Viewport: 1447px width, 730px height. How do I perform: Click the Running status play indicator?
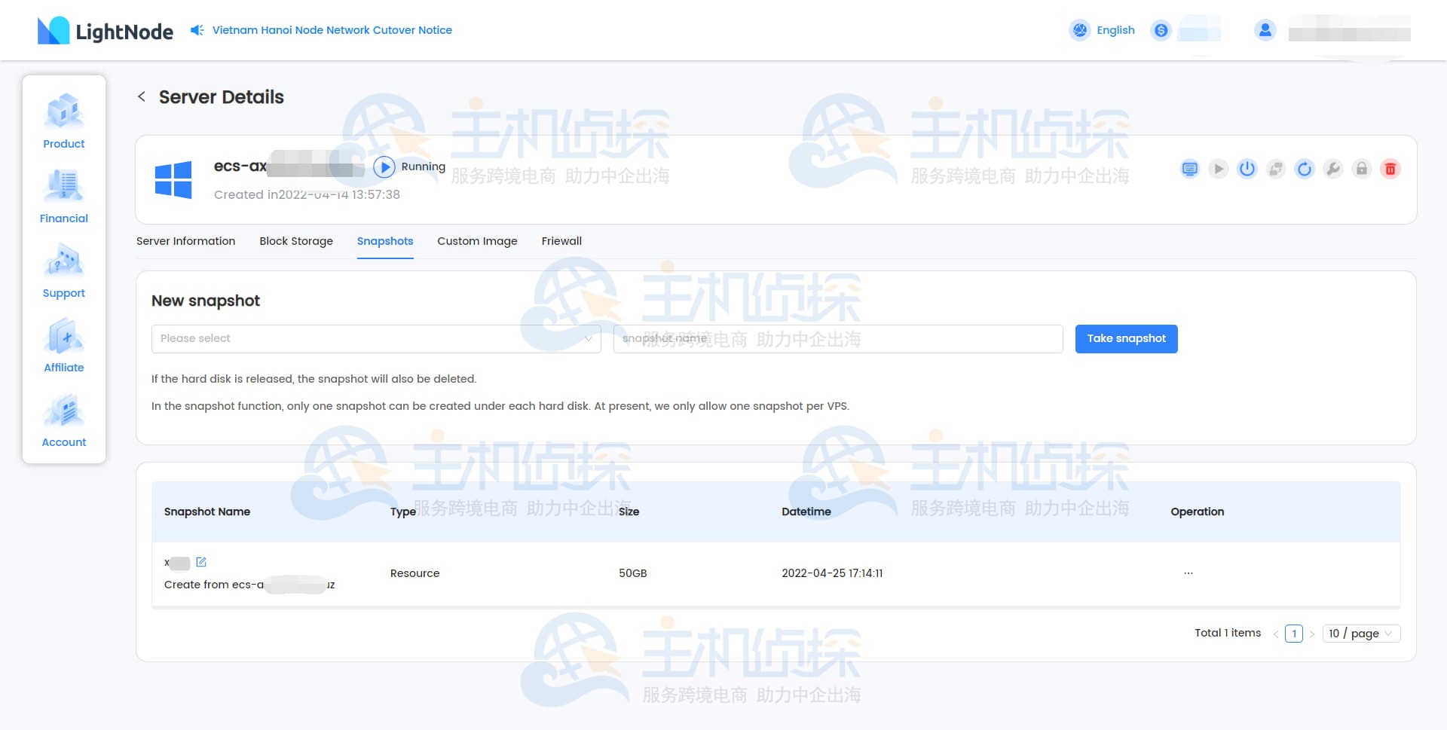tap(385, 166)
